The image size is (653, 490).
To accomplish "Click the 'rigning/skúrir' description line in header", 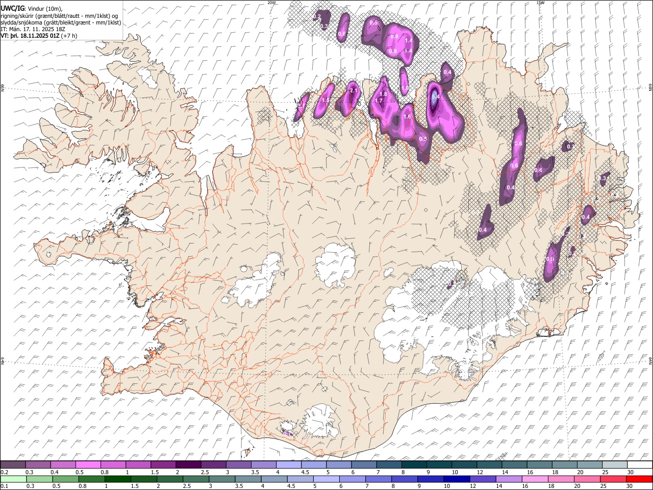I will pyautogui.click(x=59, y=16).
